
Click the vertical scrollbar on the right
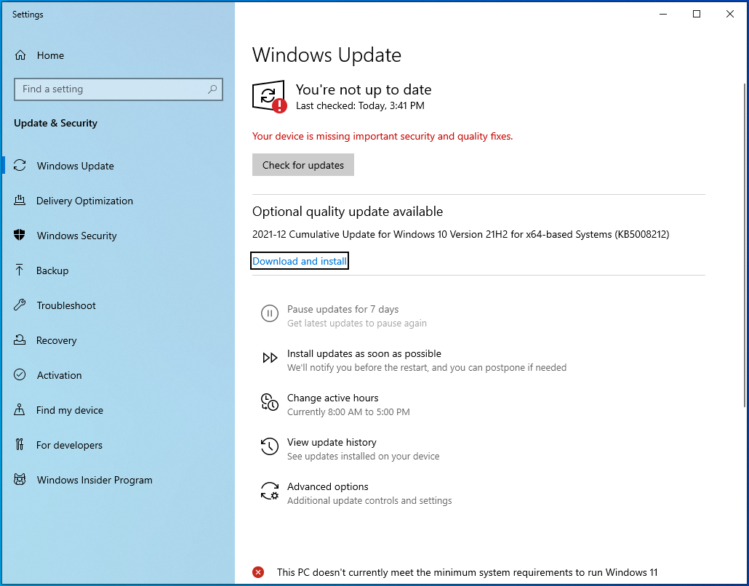pos(745,245)
